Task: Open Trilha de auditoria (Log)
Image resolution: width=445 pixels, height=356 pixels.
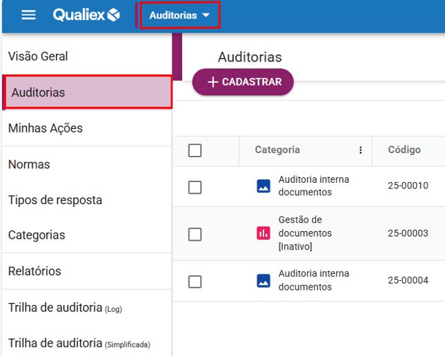Action: tap(65, 308)
